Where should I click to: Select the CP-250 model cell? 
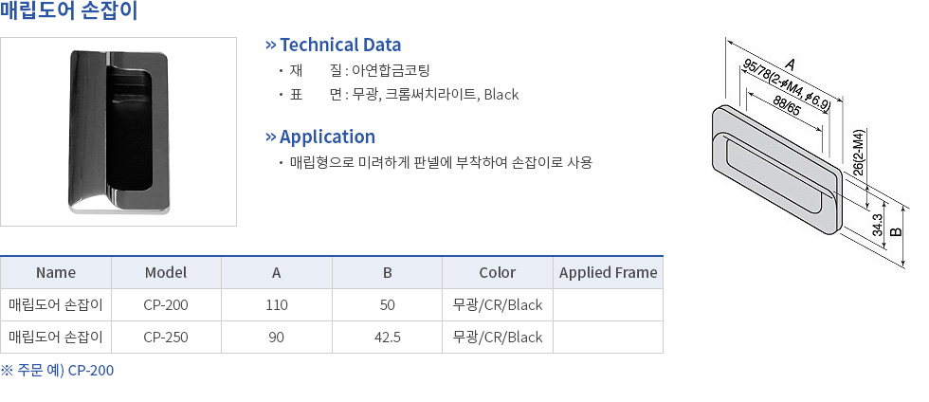166,338
